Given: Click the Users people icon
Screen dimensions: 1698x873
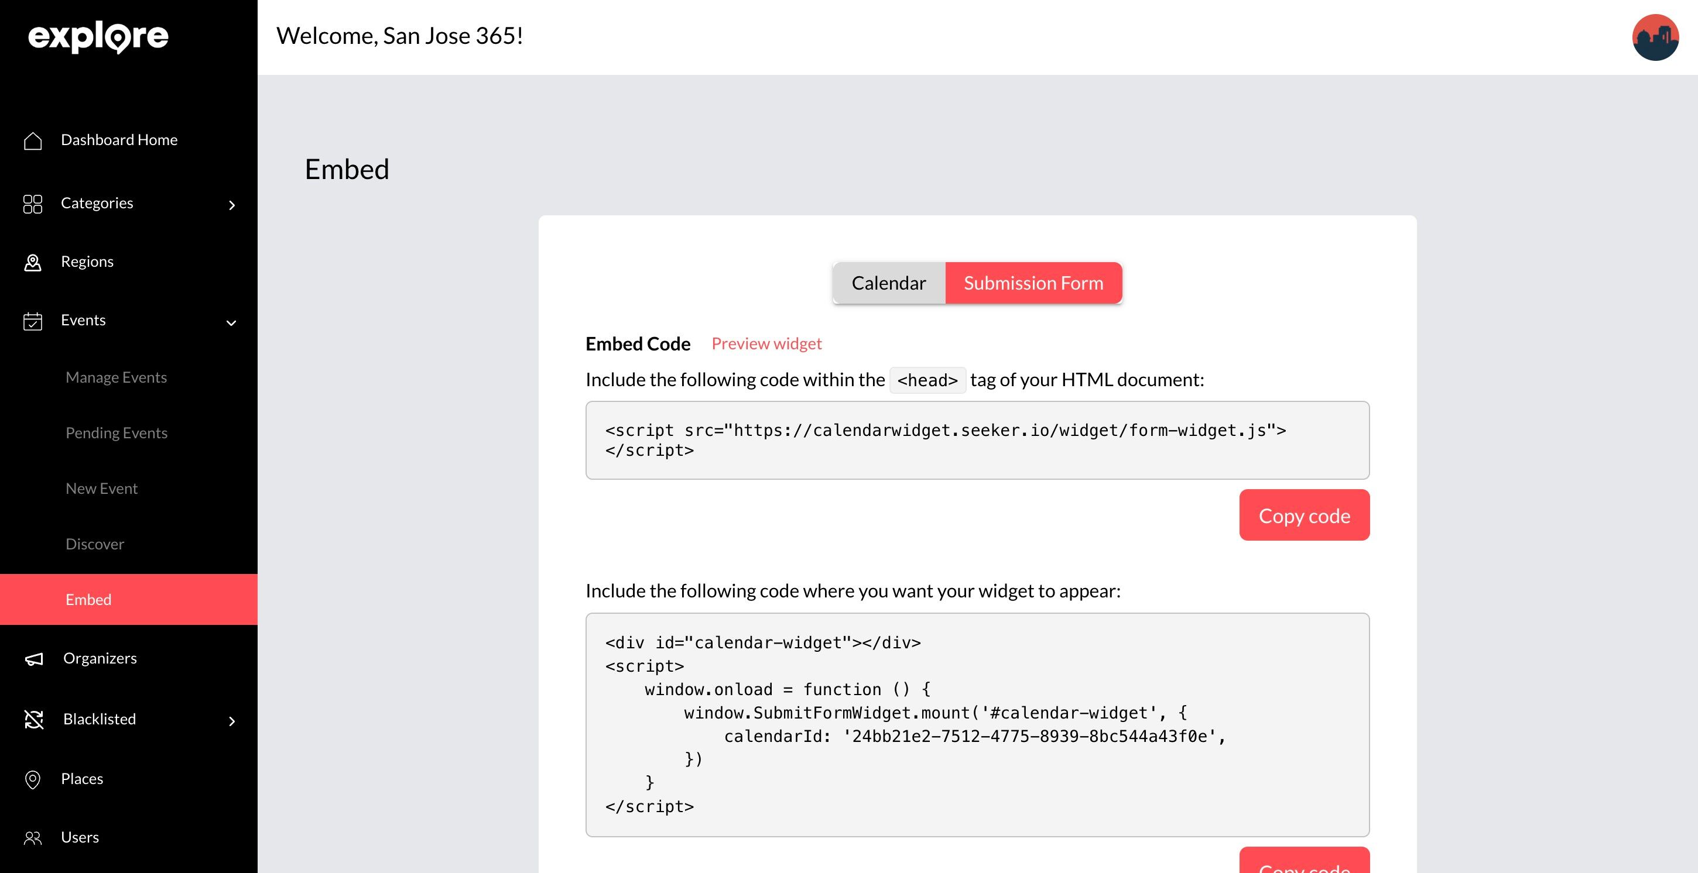Looking at the screenshot, I should pos(32,838).
